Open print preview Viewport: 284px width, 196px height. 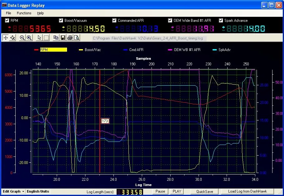76,38
